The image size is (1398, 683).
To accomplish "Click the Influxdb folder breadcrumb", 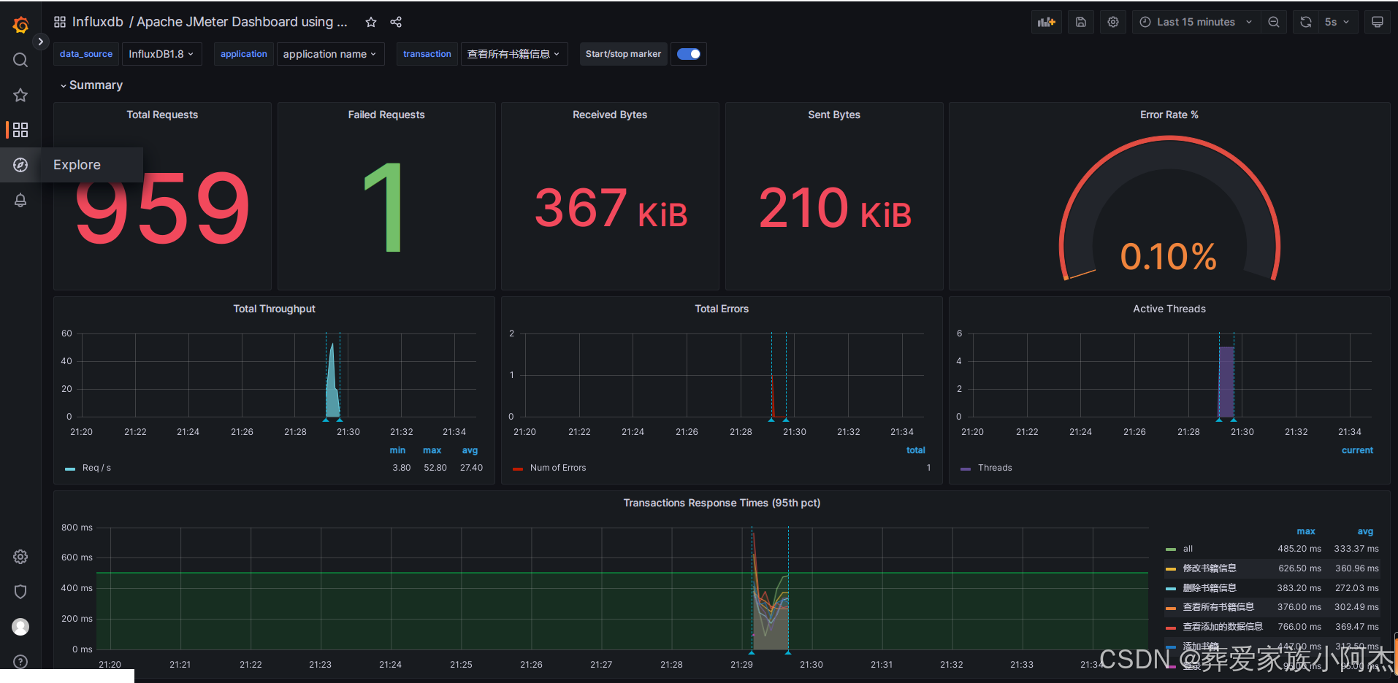I will point(98,22).
